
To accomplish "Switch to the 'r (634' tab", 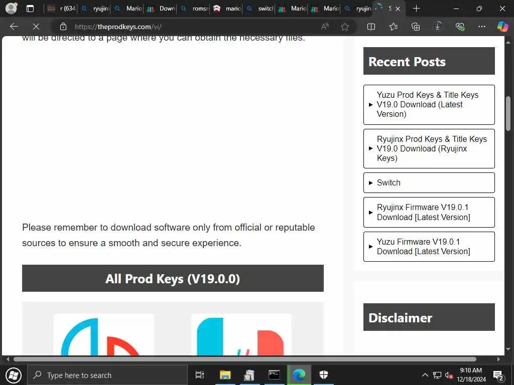I will pos(61,9).
